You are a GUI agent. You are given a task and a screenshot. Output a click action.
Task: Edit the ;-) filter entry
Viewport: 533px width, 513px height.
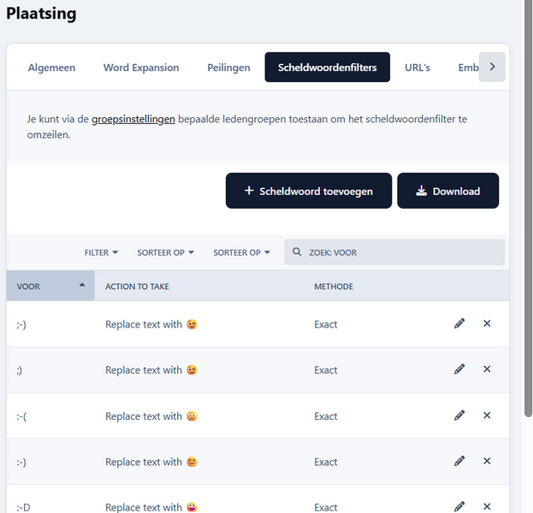pos(459,324)
